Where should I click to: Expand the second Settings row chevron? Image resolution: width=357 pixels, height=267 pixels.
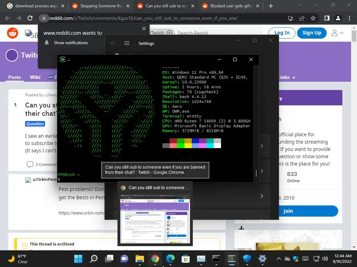262,171
